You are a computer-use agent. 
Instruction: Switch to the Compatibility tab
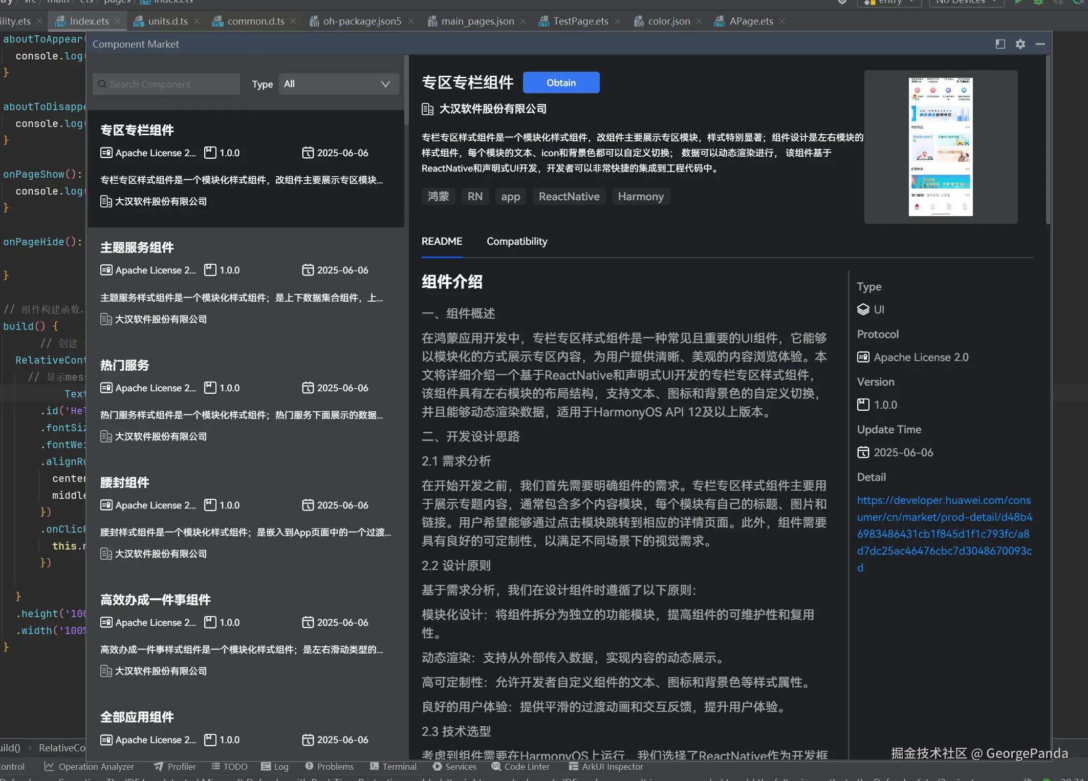tap(516, 241)
